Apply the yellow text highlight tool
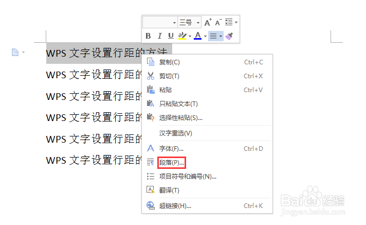Viewport: 366px width, 225px height. [182, 36]
